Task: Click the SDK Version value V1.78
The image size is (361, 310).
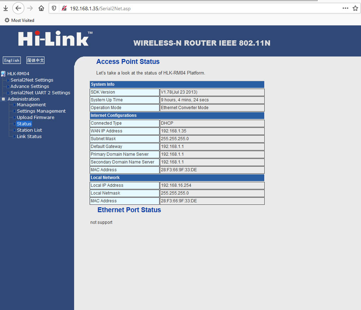Action: pyautogui.click(x=212, y=92)
